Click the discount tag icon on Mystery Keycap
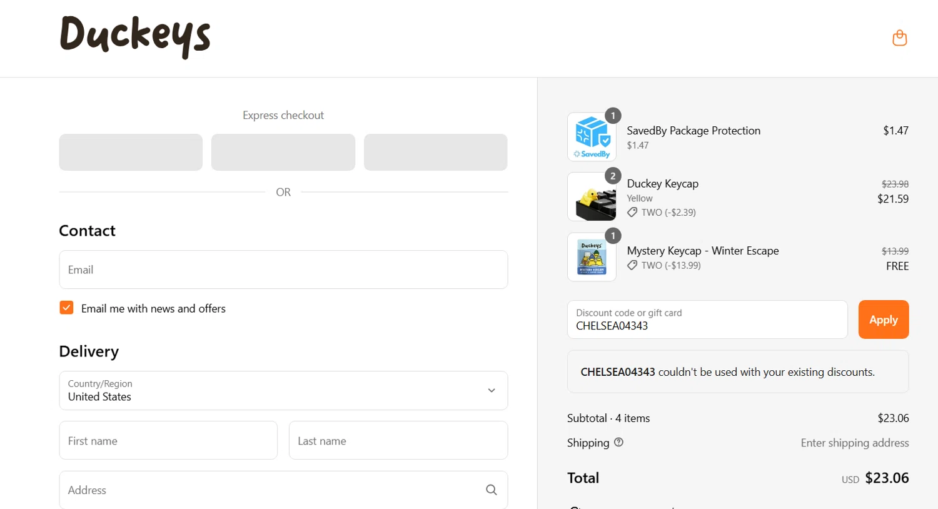Viewport: 938px width, 509px height. [x=632, y=265]
